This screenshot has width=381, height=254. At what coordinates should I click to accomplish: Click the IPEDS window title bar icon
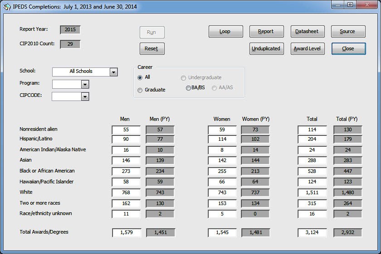click(x=7, y=6)
